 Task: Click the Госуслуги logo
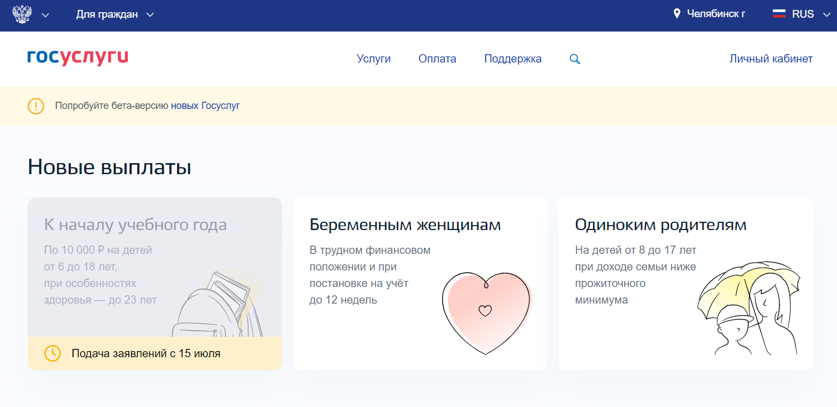coord(78,58)
